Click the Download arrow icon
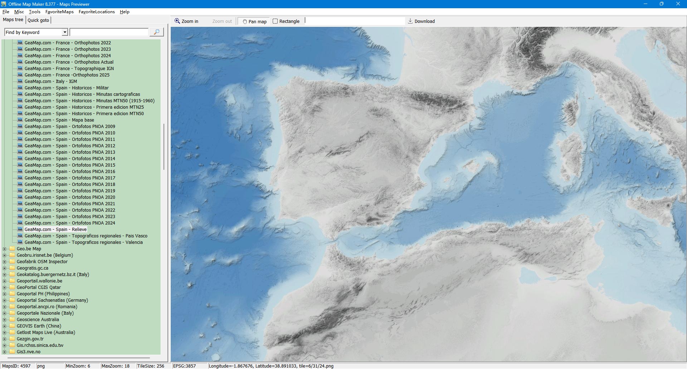The height and width of the screenshot is (369, 687). click(x=410, y=21)
